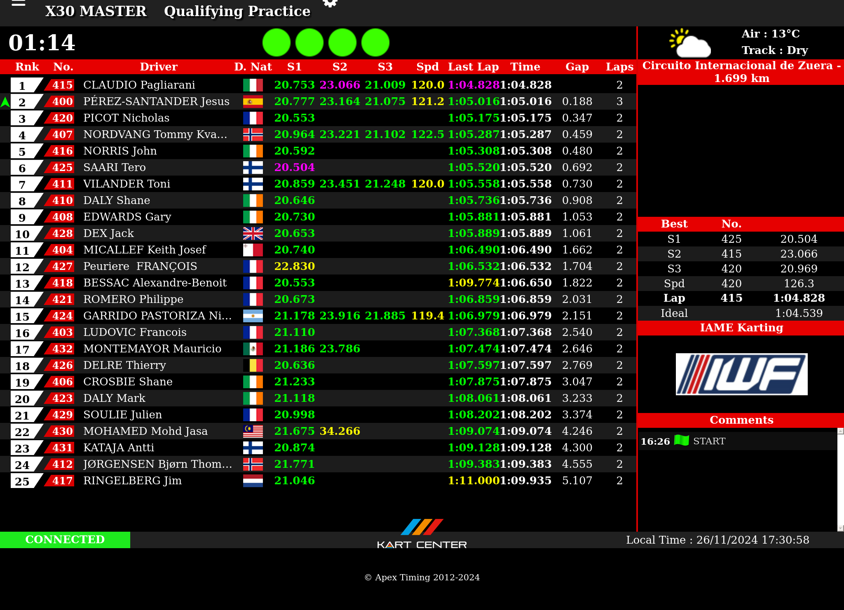Click Argentina flag for GARRIDO PASTORIZA
The width and height of the screenshot is (844, 610).
pyautogui.click(x=253, y=316)
